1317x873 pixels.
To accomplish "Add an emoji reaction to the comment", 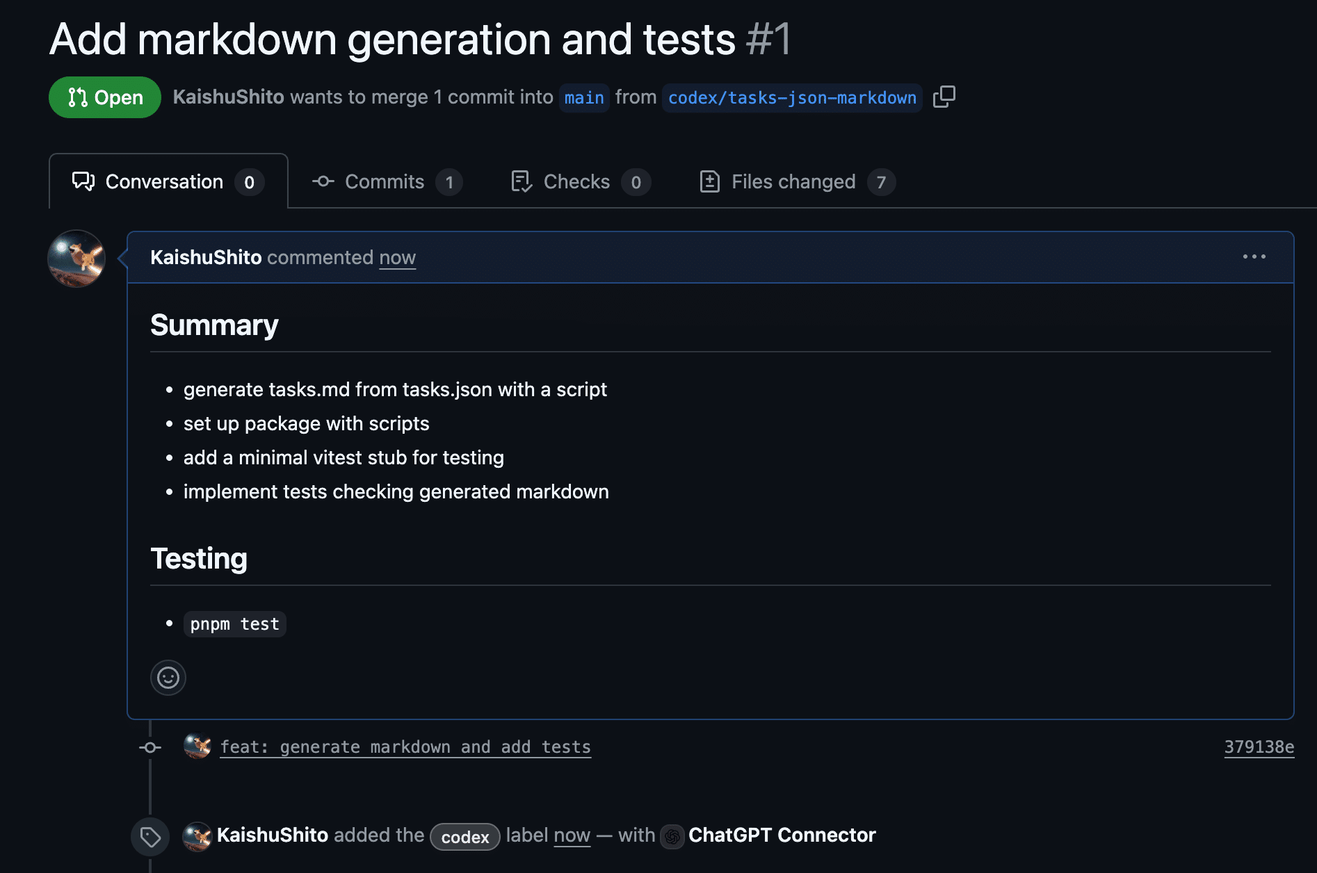I will coord(168,678).
